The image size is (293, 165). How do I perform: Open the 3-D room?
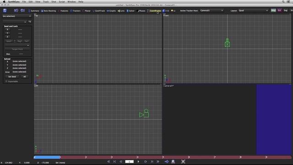[166, 11]
